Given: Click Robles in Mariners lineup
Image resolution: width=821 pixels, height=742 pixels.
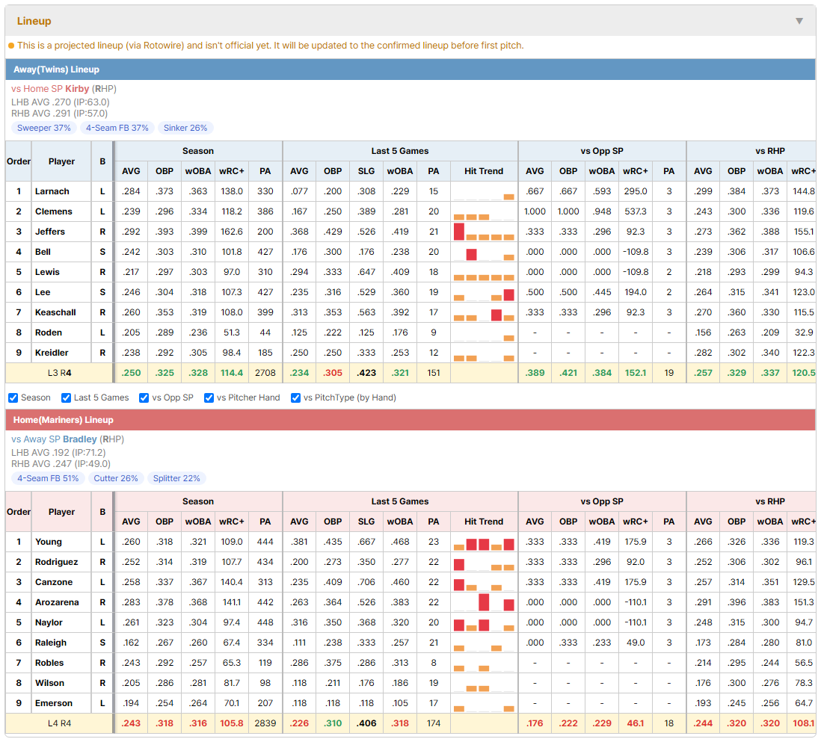Looking at the screenshot, I should click(x=49, y=663).
